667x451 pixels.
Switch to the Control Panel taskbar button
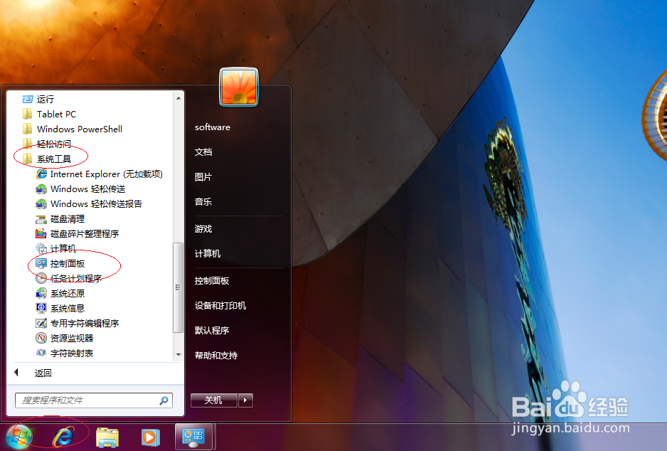194,437
